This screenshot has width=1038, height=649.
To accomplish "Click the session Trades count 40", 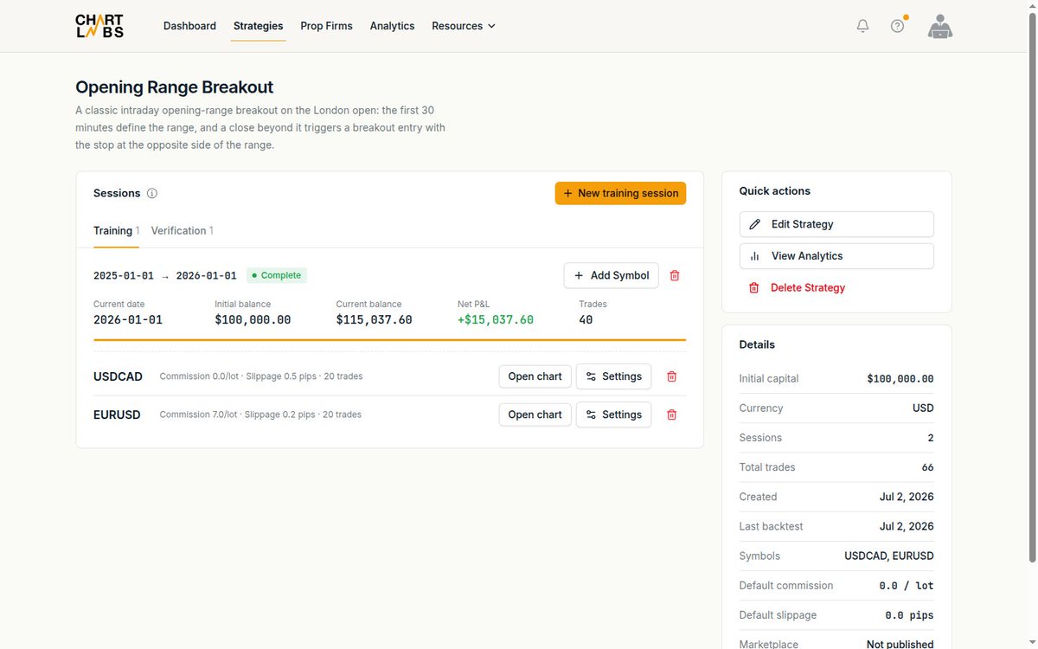I will click(586, 319).
